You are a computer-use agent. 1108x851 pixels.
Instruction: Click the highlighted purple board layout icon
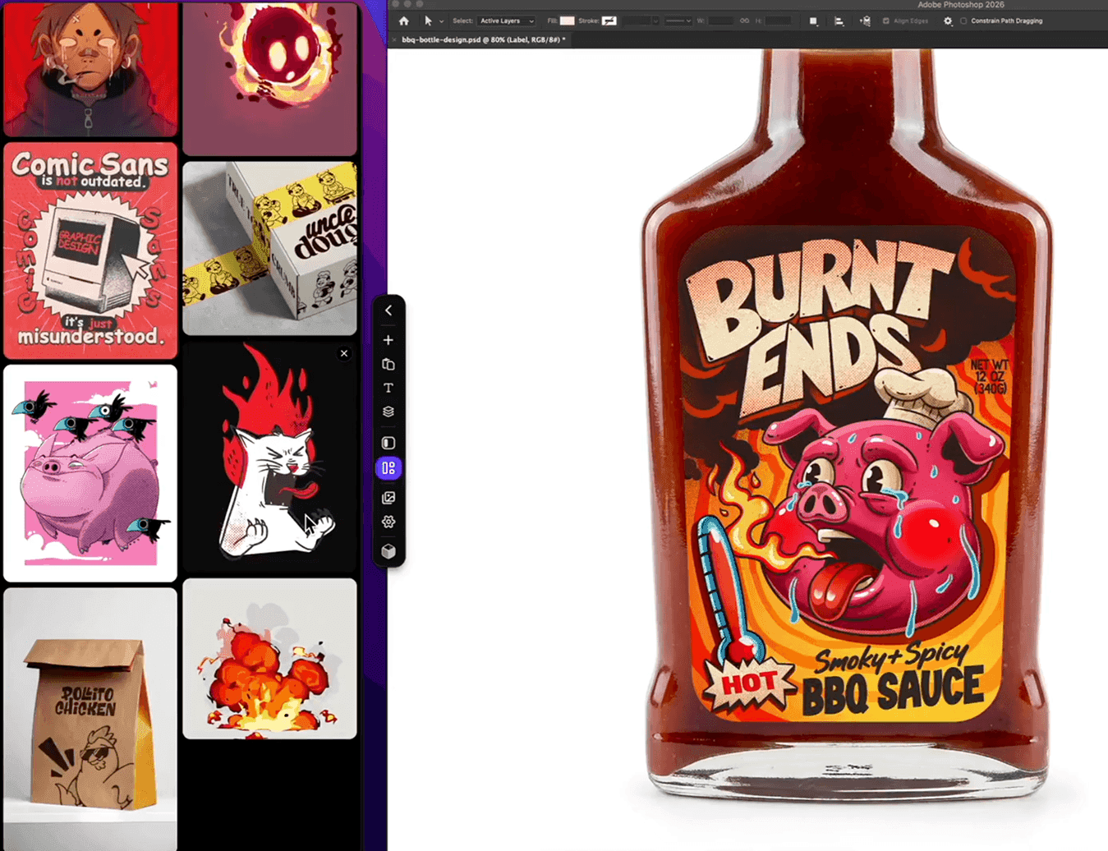click(388, 468)
